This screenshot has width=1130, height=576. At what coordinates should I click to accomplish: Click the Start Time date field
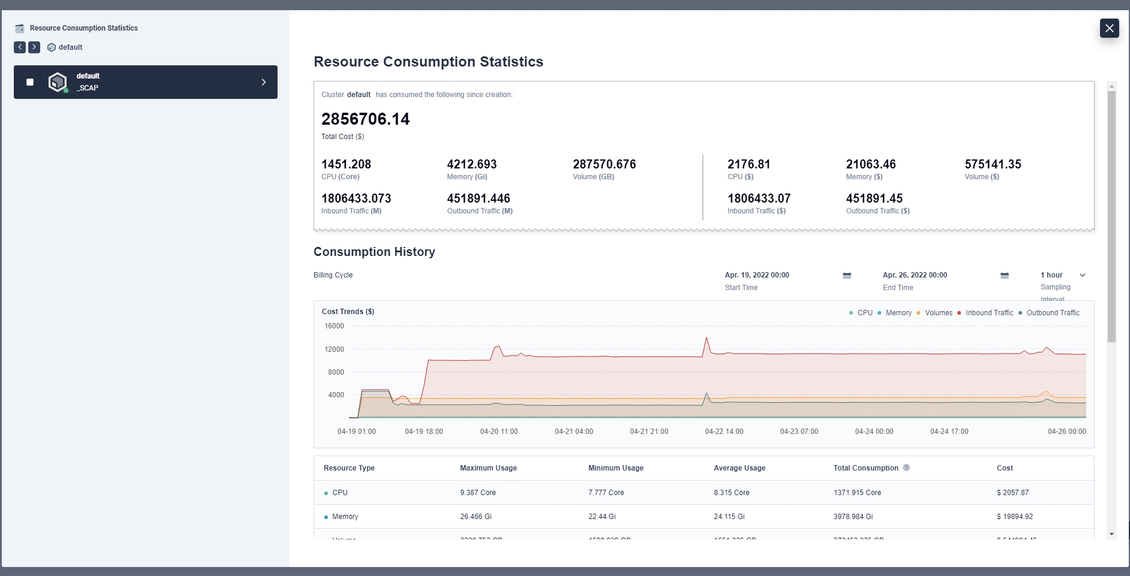pyautogui.click(x=757, y=275)
